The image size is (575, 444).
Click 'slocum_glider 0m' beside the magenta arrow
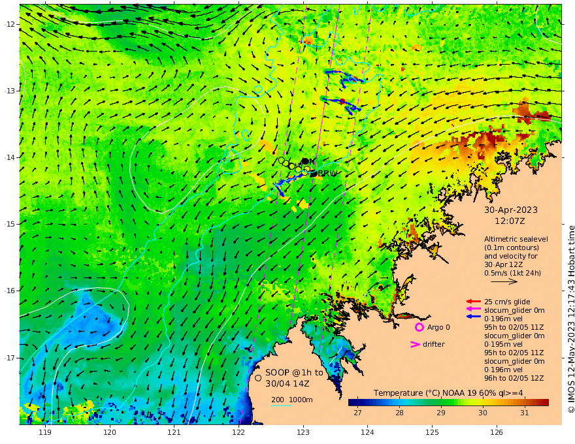pyautogui.click(x=514, y=310)
